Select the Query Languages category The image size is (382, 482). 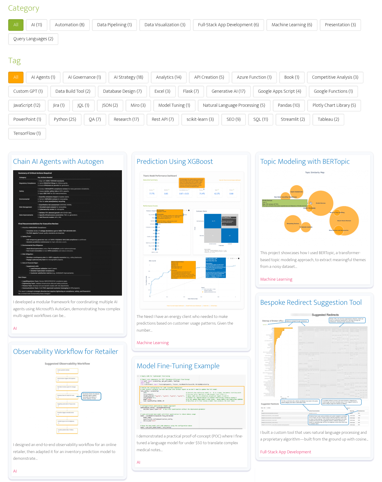33,39
